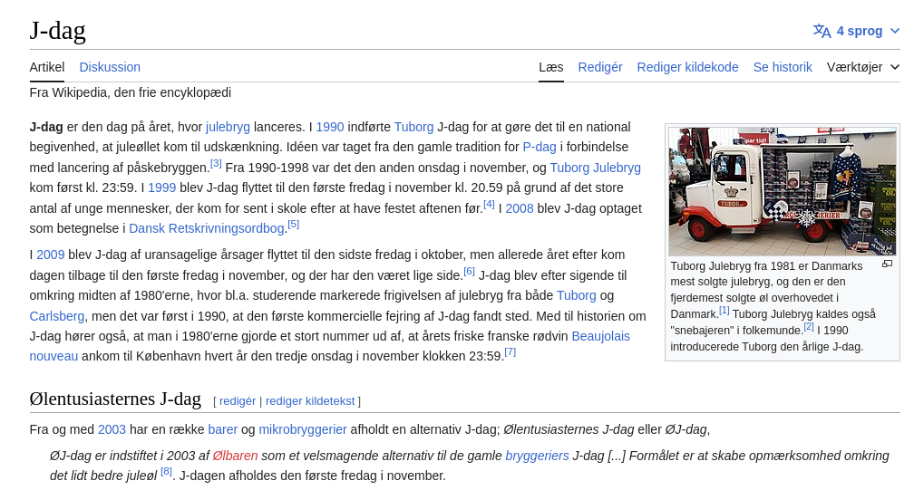The width and height of the screenshot is (914, 500).
Task: Jump to footnote reference [5]
Action: click(293, 224)
